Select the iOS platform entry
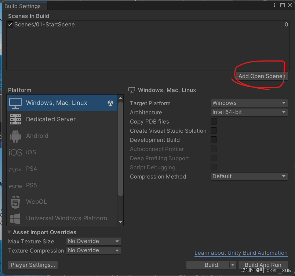Screen dimensions: 295x276 [x=62, y=152]
